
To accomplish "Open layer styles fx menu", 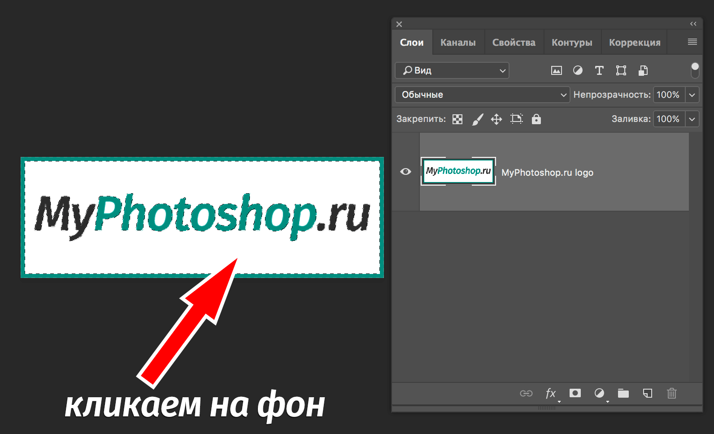I will 551,393.
